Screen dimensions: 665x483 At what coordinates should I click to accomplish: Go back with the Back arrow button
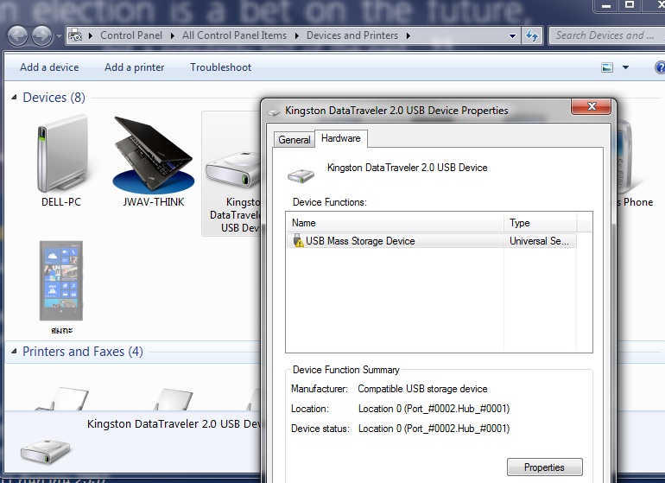(x=17, y=35)
